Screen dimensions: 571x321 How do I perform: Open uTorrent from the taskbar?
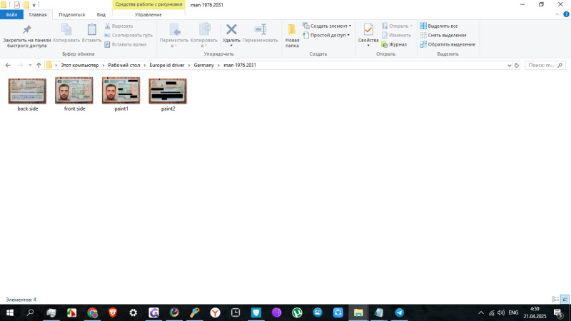pos(297,312)
